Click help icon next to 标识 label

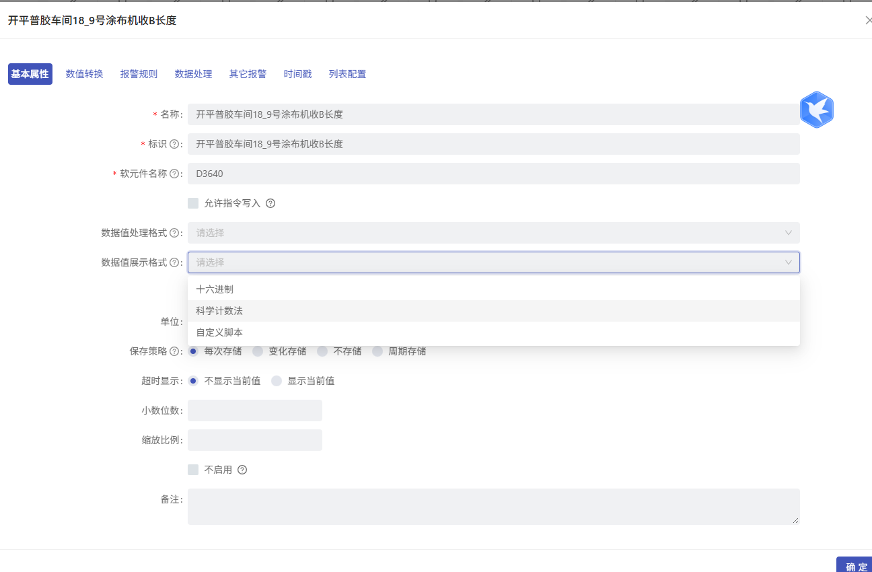174,144
